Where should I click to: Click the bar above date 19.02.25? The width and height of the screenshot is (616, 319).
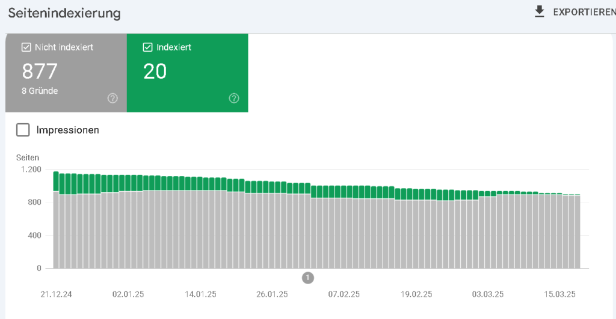pyautogui.click(x=416, y=229)
